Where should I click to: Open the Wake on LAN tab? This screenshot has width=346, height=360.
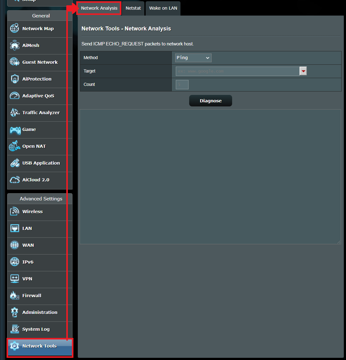click(163, 8)
